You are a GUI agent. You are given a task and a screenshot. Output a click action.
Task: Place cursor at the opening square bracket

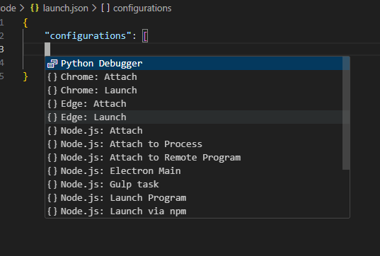click(145, 36)
